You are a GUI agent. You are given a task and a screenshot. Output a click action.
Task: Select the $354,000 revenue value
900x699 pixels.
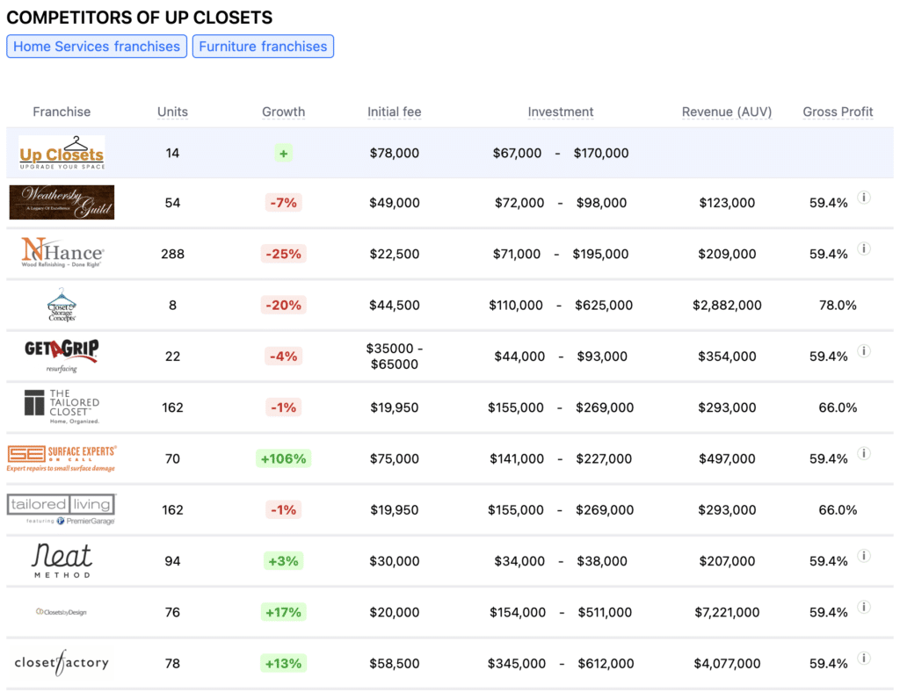(727, 357)
